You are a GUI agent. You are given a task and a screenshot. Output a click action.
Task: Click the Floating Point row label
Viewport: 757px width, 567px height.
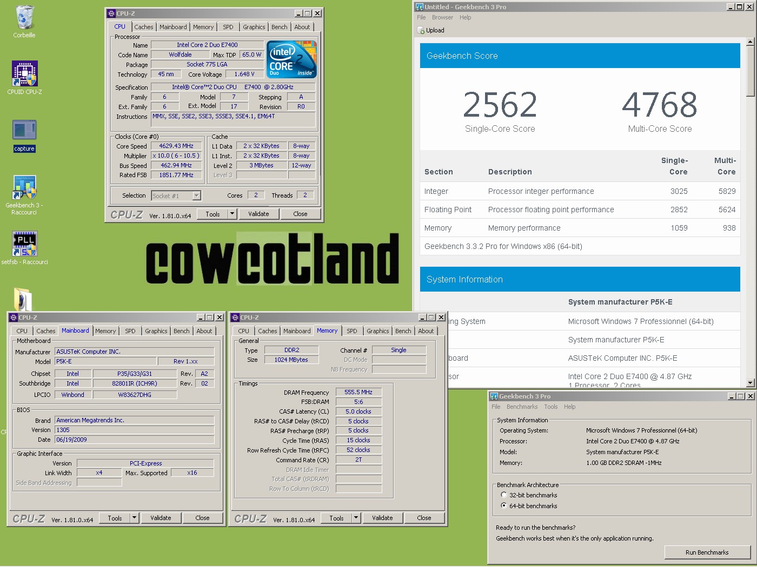tap(448, 210)
